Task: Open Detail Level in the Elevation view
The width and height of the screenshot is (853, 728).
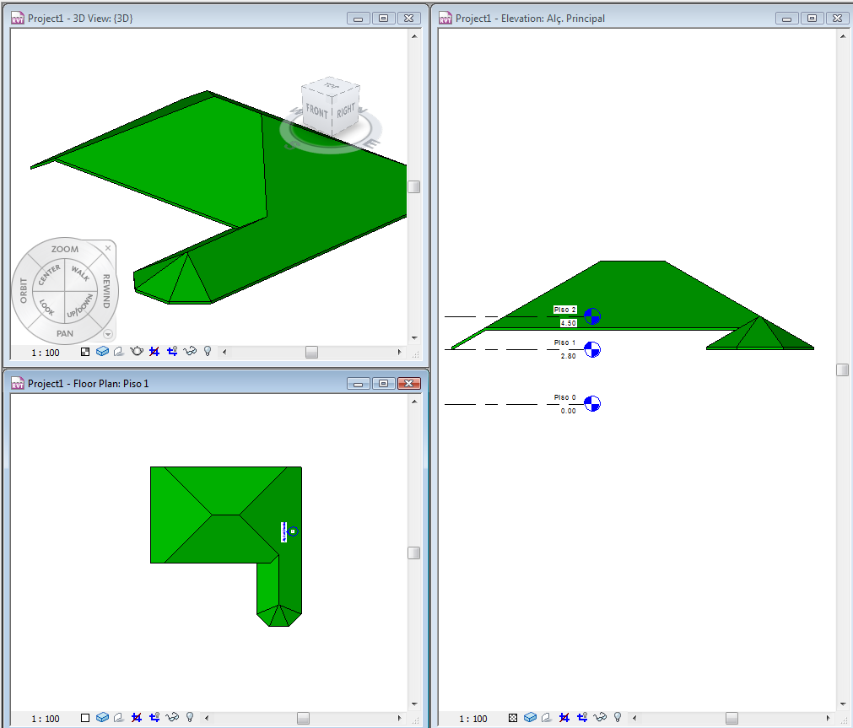Action: coord(513,718)
